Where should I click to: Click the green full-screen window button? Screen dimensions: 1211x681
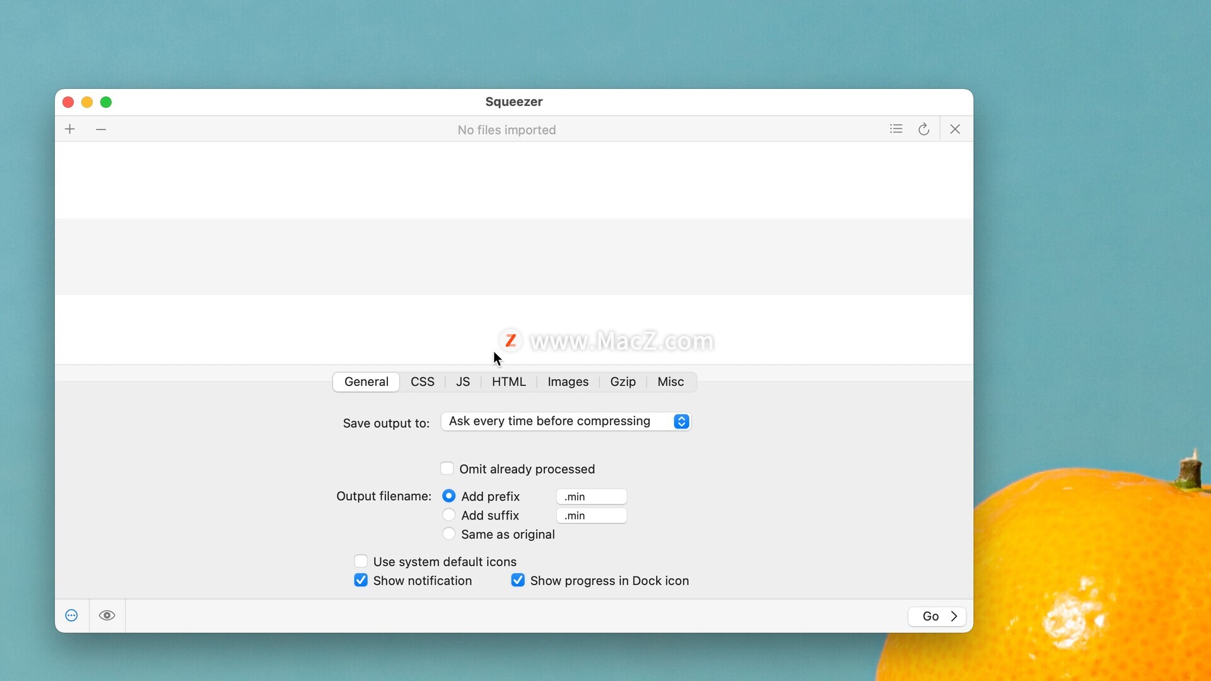[x=106, y=102]
